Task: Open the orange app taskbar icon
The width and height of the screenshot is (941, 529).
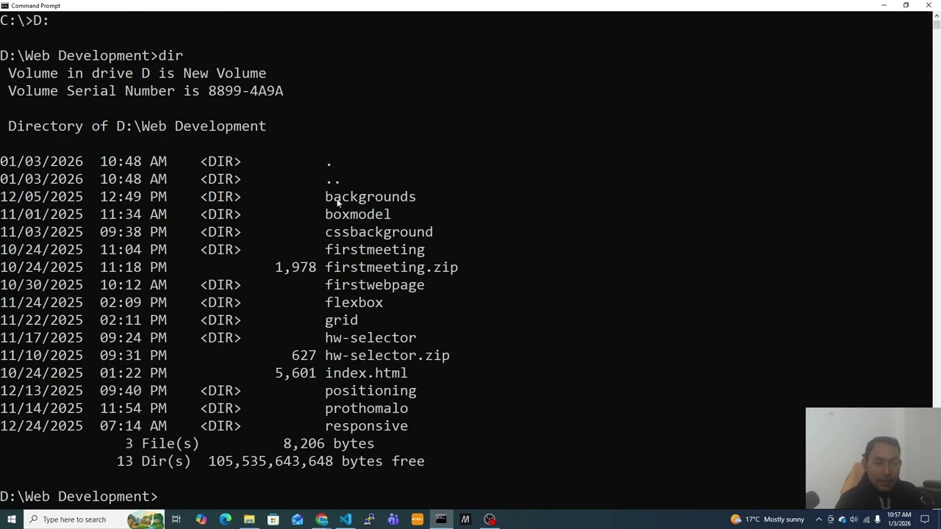Action: point(417,519)
